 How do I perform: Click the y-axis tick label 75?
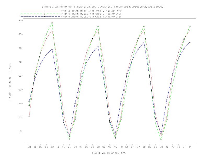[20, 48]
